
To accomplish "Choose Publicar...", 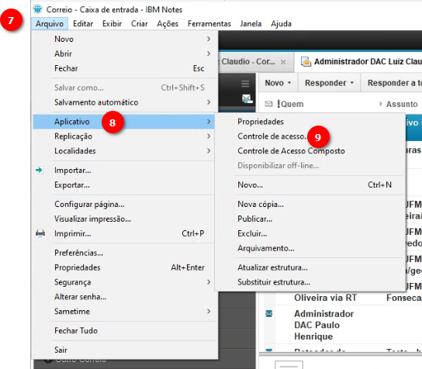I will (x=310, y=219).
